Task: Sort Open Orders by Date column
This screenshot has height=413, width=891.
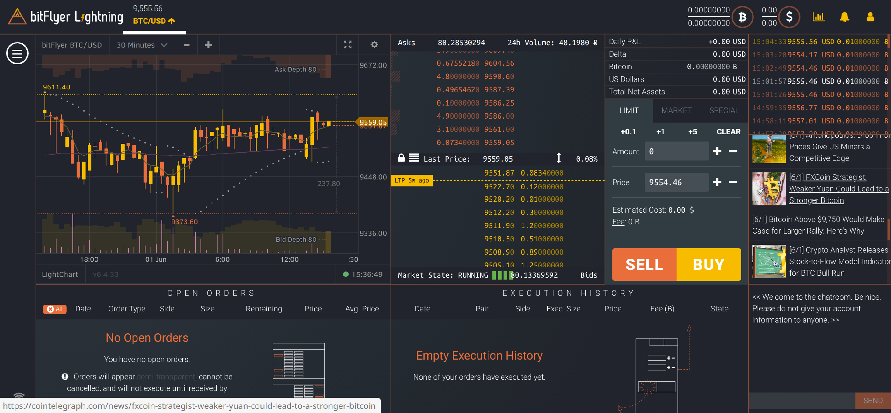Action: pyautogui.click(x=83, y=309)
